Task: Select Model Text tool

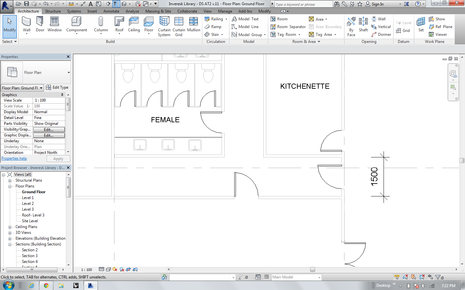Action: 245,19
